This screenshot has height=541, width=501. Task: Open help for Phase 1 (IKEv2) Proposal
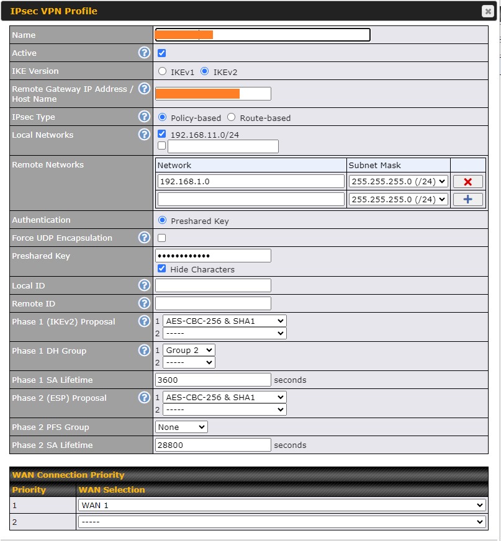144,321
